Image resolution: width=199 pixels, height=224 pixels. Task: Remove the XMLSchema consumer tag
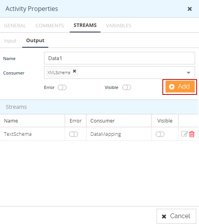coord(74,71)
